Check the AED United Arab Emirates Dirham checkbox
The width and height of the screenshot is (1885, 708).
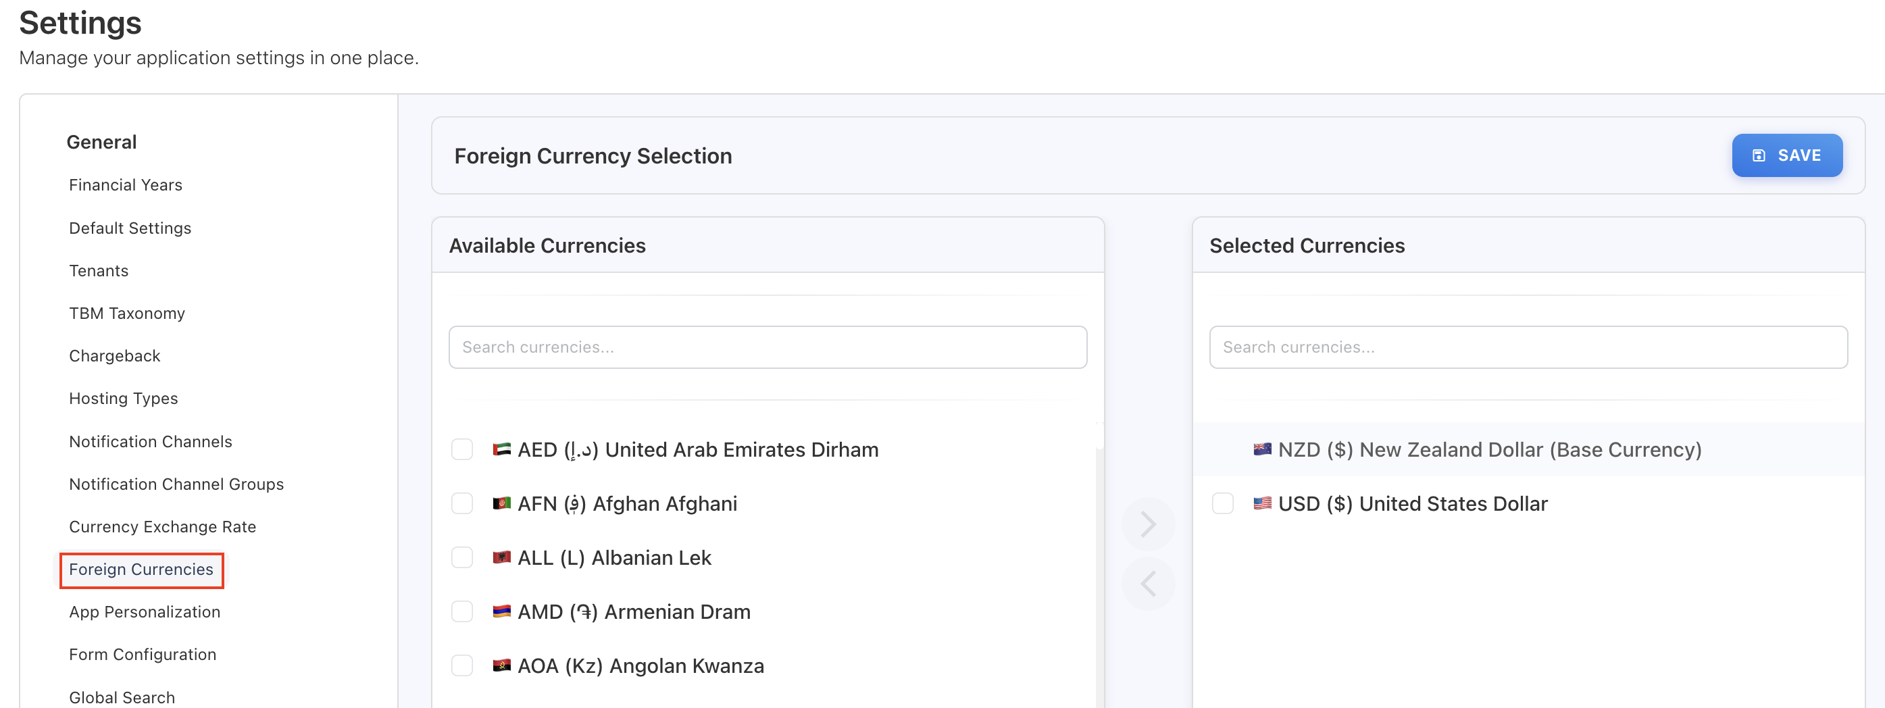point(461,449)
